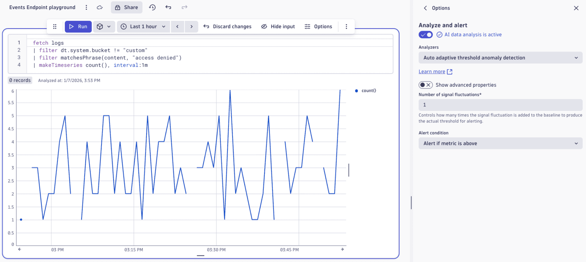Click the undo arrow icon
This screenshot has width=586, height=262.
click(168, 7)
